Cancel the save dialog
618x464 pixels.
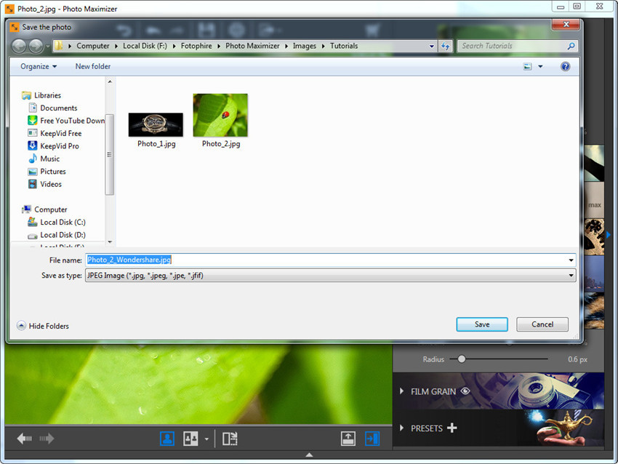pos(542,324)
